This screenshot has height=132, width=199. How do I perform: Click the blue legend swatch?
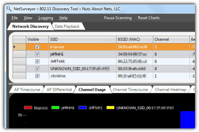pos(83,108)
